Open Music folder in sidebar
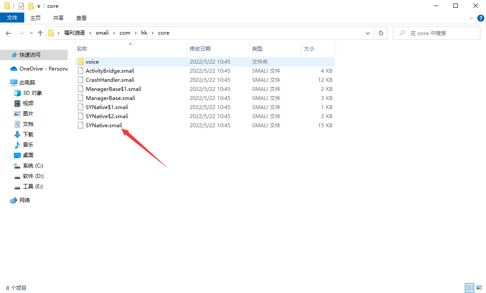 pos(28,145)
